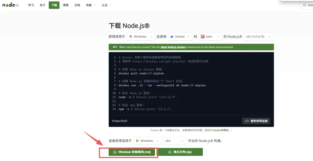
Task: Click the PowerShell label below the code
Action: [x=120, y=121]
